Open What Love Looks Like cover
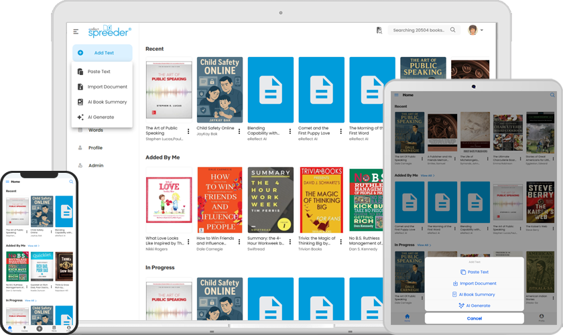 coord(169,200)
